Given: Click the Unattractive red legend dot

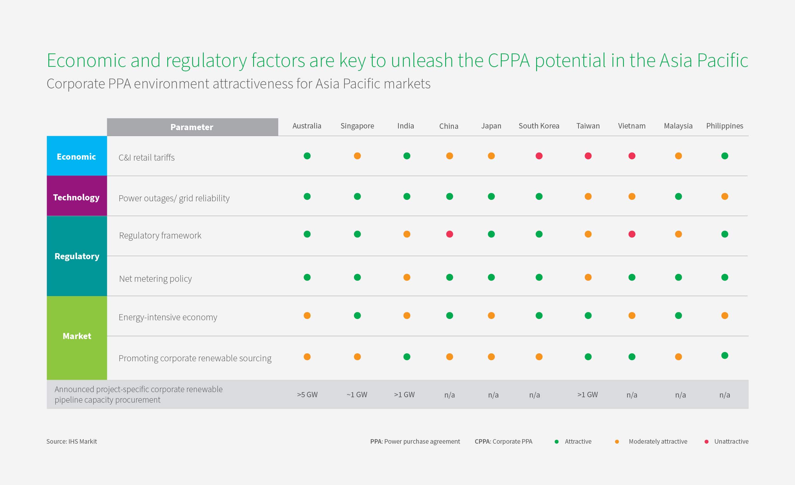Looking at the screenshot, I should pyautogui.click(x=707, y=442).
